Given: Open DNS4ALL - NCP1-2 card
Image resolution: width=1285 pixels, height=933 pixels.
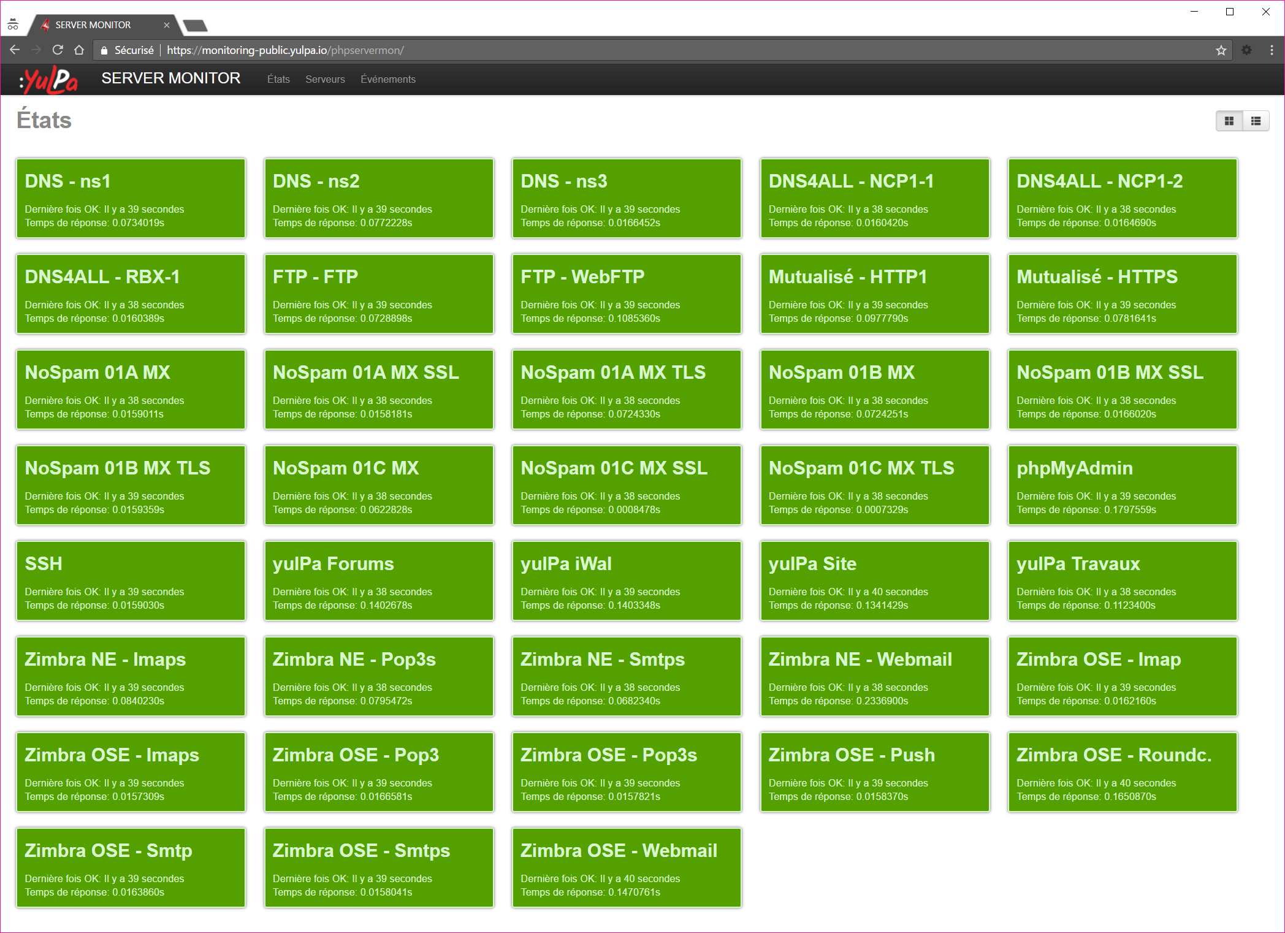Looking at the screenshot, I should (1123, 198).
